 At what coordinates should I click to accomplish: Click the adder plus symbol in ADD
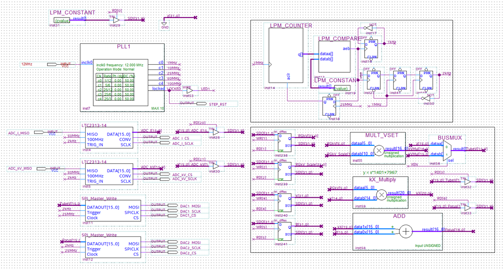pyautogui.click(x=406, y=231)
